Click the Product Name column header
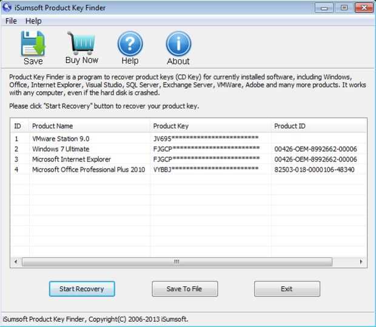The width and height of the screenshot is (376, 327). coord(89,126)
